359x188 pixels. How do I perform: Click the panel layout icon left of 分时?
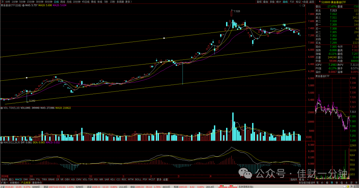pos(2,2)
